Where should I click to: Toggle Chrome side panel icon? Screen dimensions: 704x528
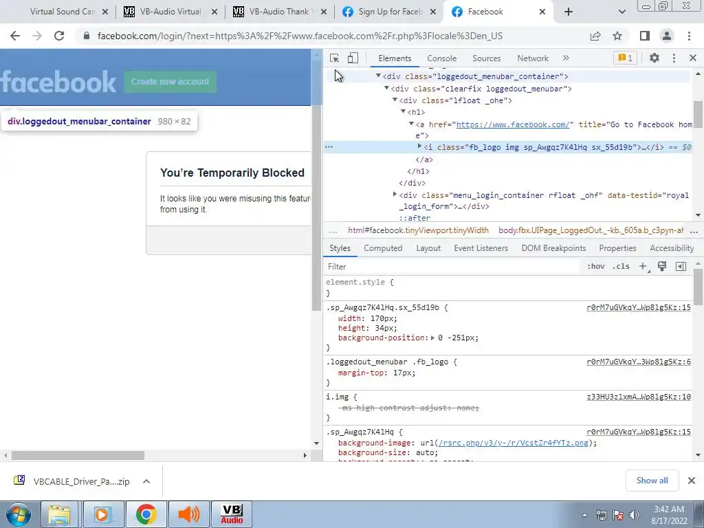(645, 36)
